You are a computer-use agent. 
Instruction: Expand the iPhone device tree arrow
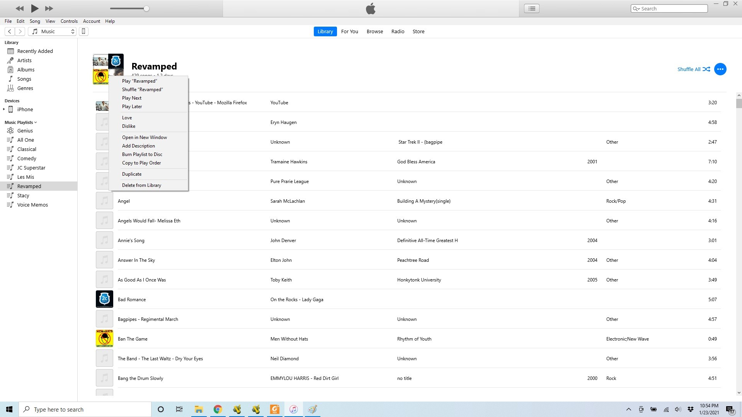pos(4,109)
